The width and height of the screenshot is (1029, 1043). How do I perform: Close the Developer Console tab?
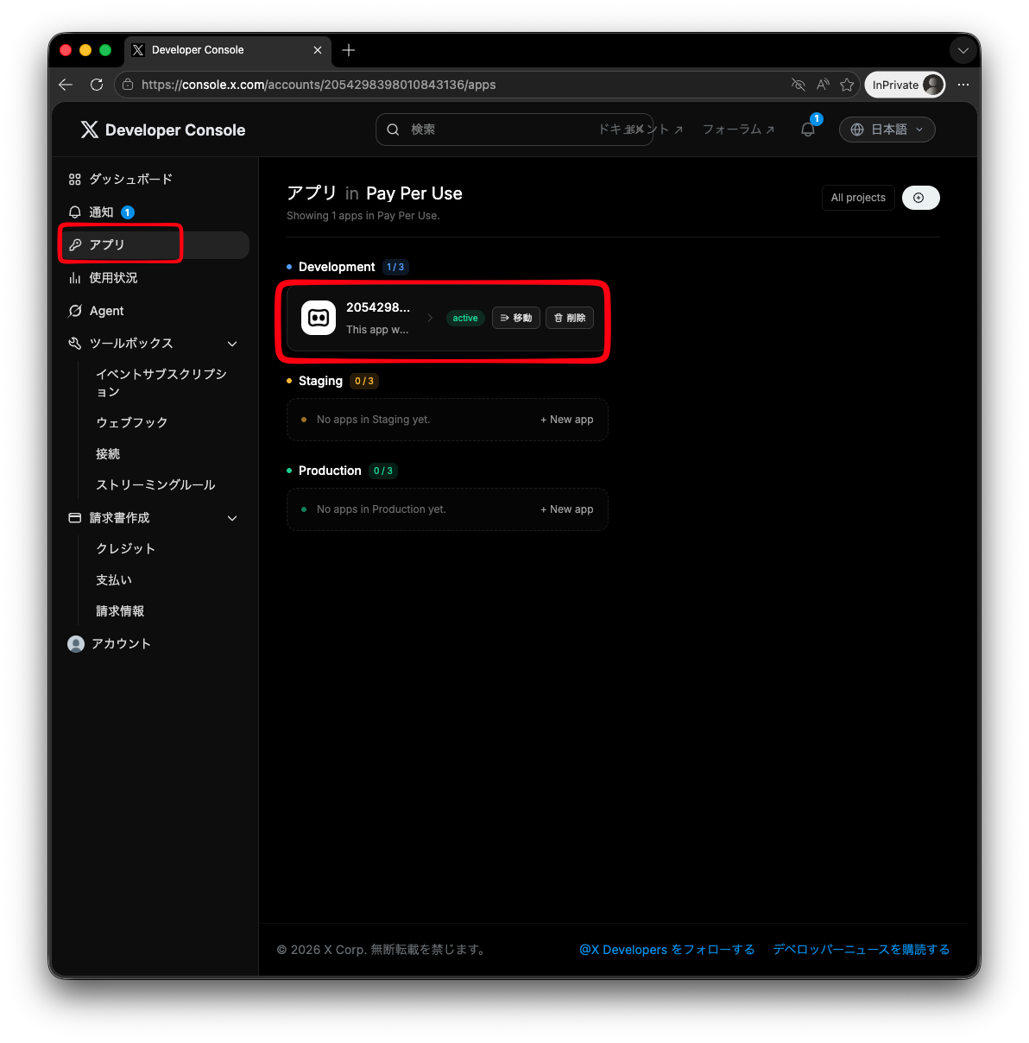point(318,50)
